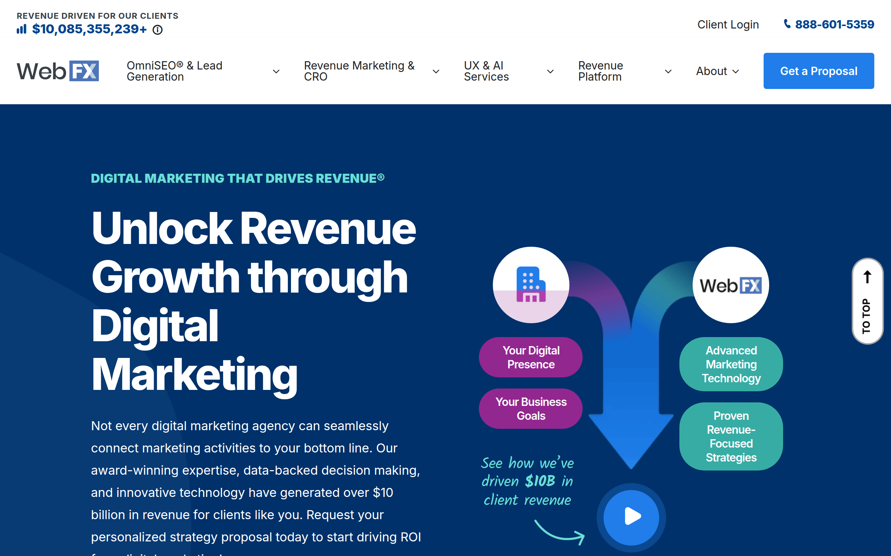This screenshot has width=891, height=556.
Task: Click the Your Digital Presence pill
Action: pyautogui.click(x=530, y=357)
